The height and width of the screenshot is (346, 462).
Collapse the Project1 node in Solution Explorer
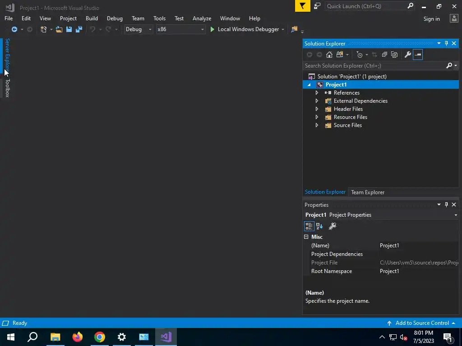tap(309, 85)
